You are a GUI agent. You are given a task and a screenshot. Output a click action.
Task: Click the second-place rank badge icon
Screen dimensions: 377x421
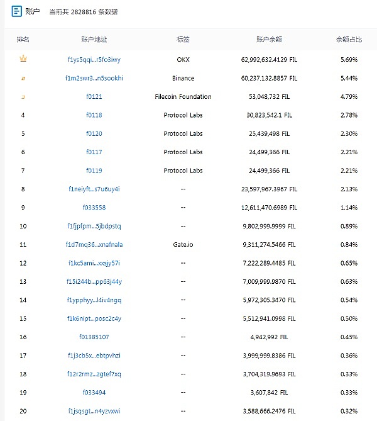pyautogui.click(x=23, y=79)
